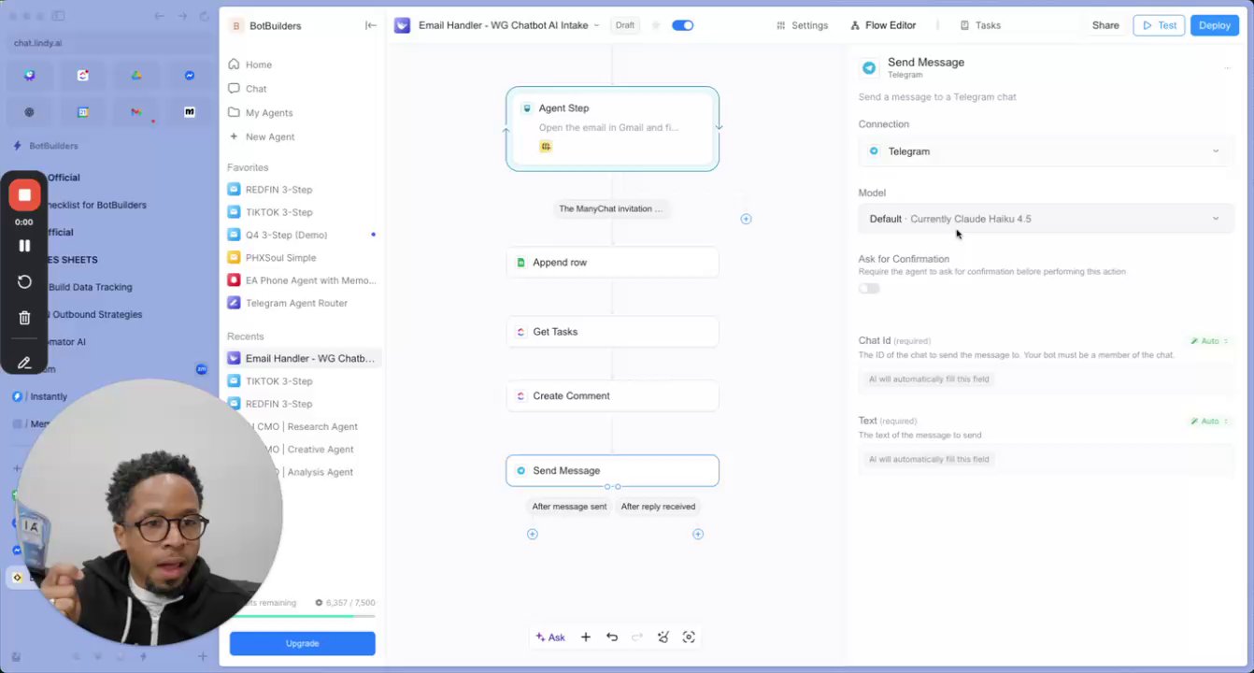Change Chat Id Auto mode
Viewport: 1254px width, 673px height.
1210,341
